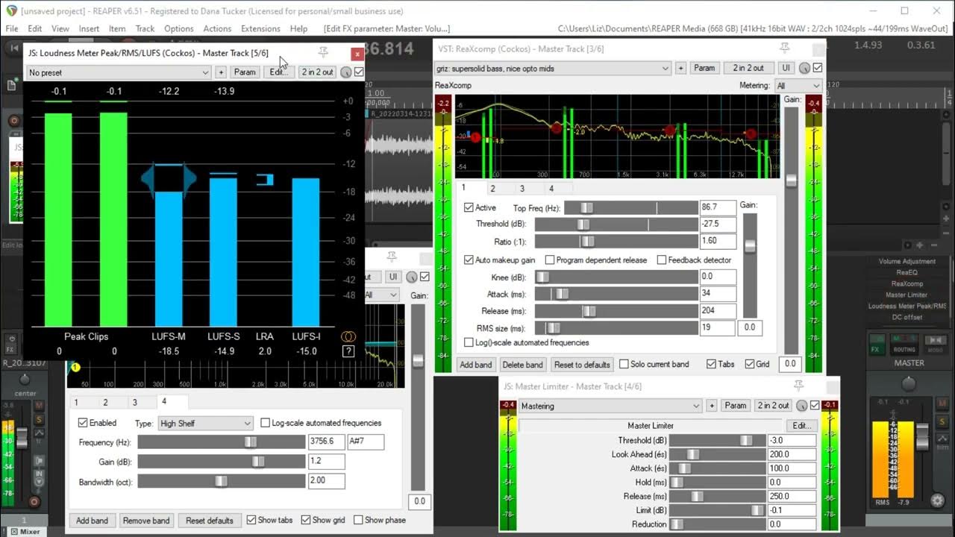Pin the Master Limiter window on top
The width and height of the screenshot is (955, 537).
[x=798, y=386]
